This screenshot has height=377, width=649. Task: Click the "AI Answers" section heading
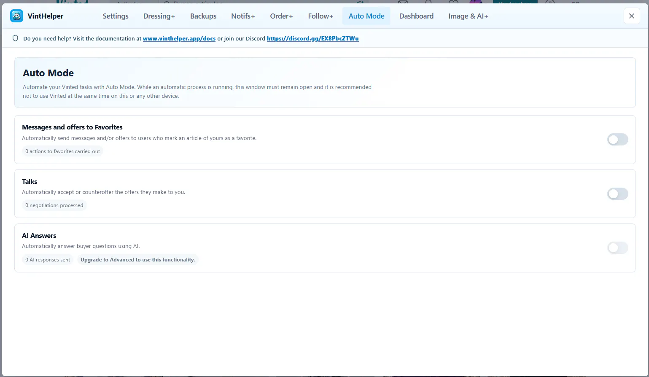(39, 235)
